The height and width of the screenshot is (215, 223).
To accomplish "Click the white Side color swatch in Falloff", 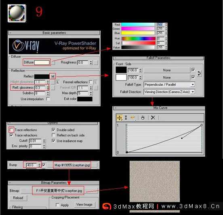I will [x=121, y=77].
